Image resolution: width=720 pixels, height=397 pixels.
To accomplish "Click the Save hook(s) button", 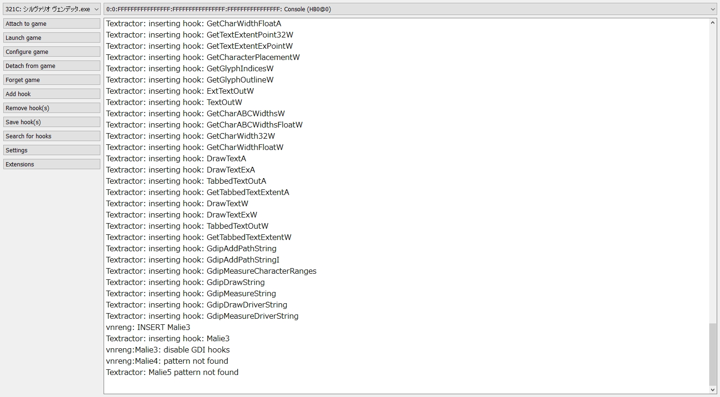I will (x=52, y=122).
